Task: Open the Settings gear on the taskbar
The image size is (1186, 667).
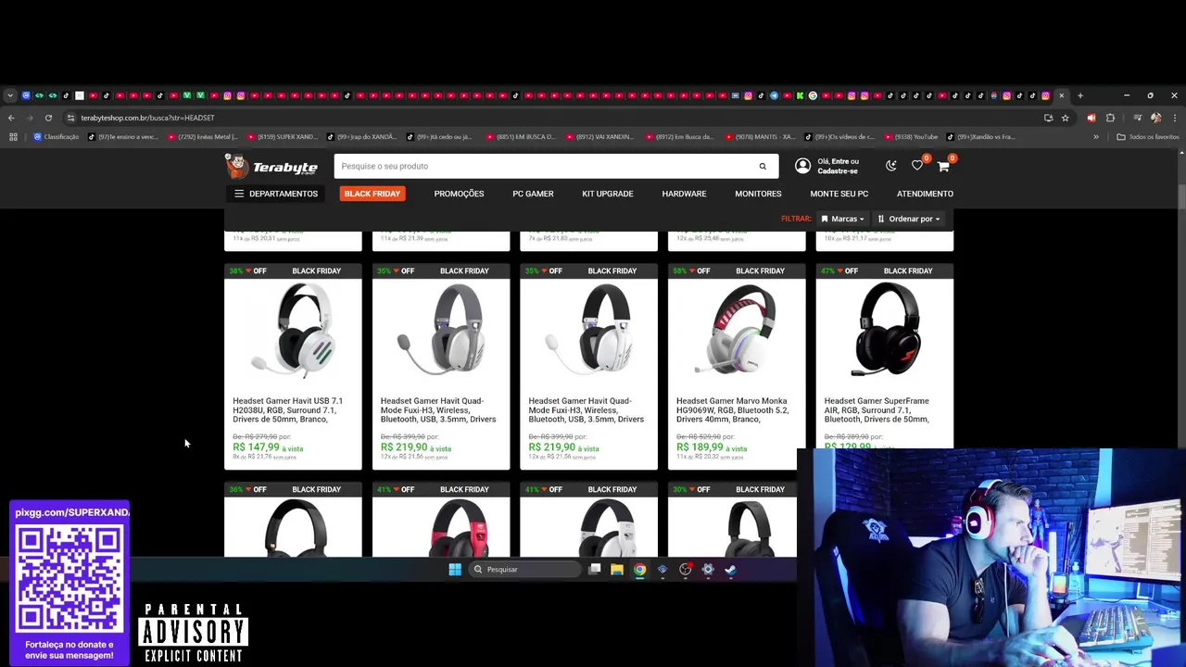Action: coord(708,570)
